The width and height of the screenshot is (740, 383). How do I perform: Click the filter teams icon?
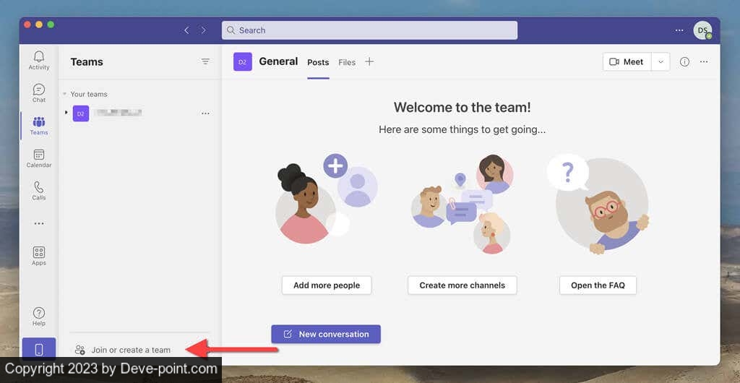coord(205,62)
